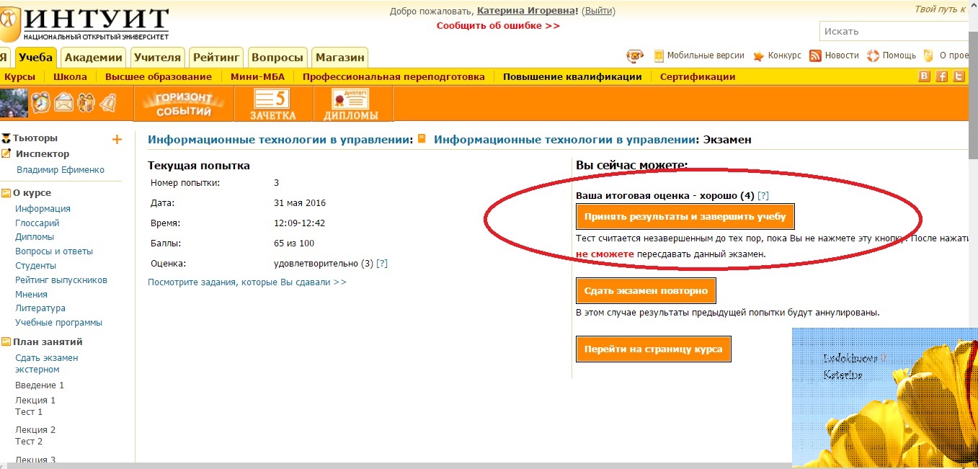This screenshot has height=469, width=978.
Task: Click the icon left of Мобильные версии
Action: 659,55
